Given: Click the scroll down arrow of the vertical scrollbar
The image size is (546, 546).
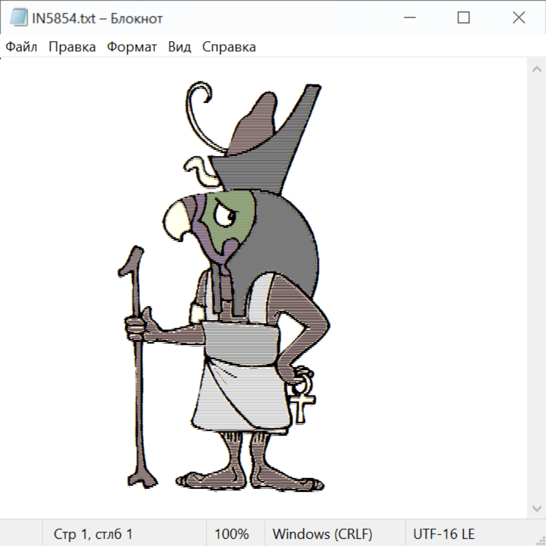Looking at the screenshot, I should tap(536, 508).
